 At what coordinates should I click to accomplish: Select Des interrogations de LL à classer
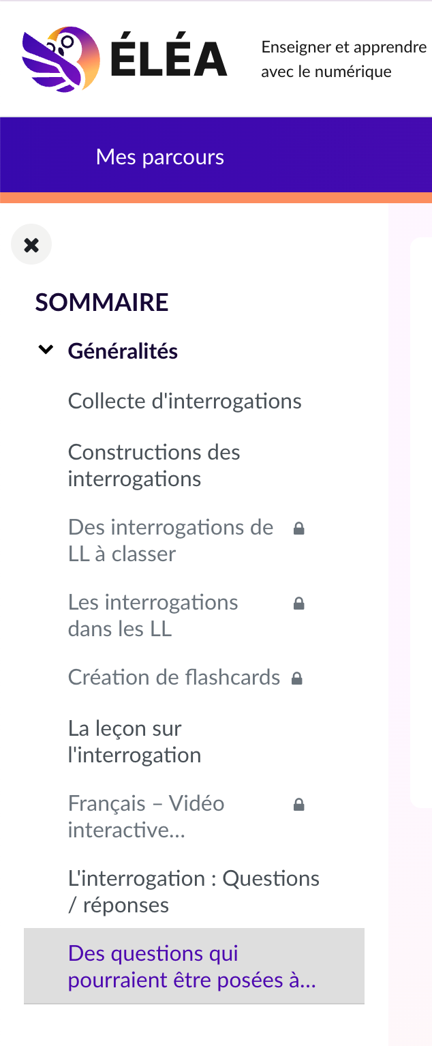tap(170, 540)
